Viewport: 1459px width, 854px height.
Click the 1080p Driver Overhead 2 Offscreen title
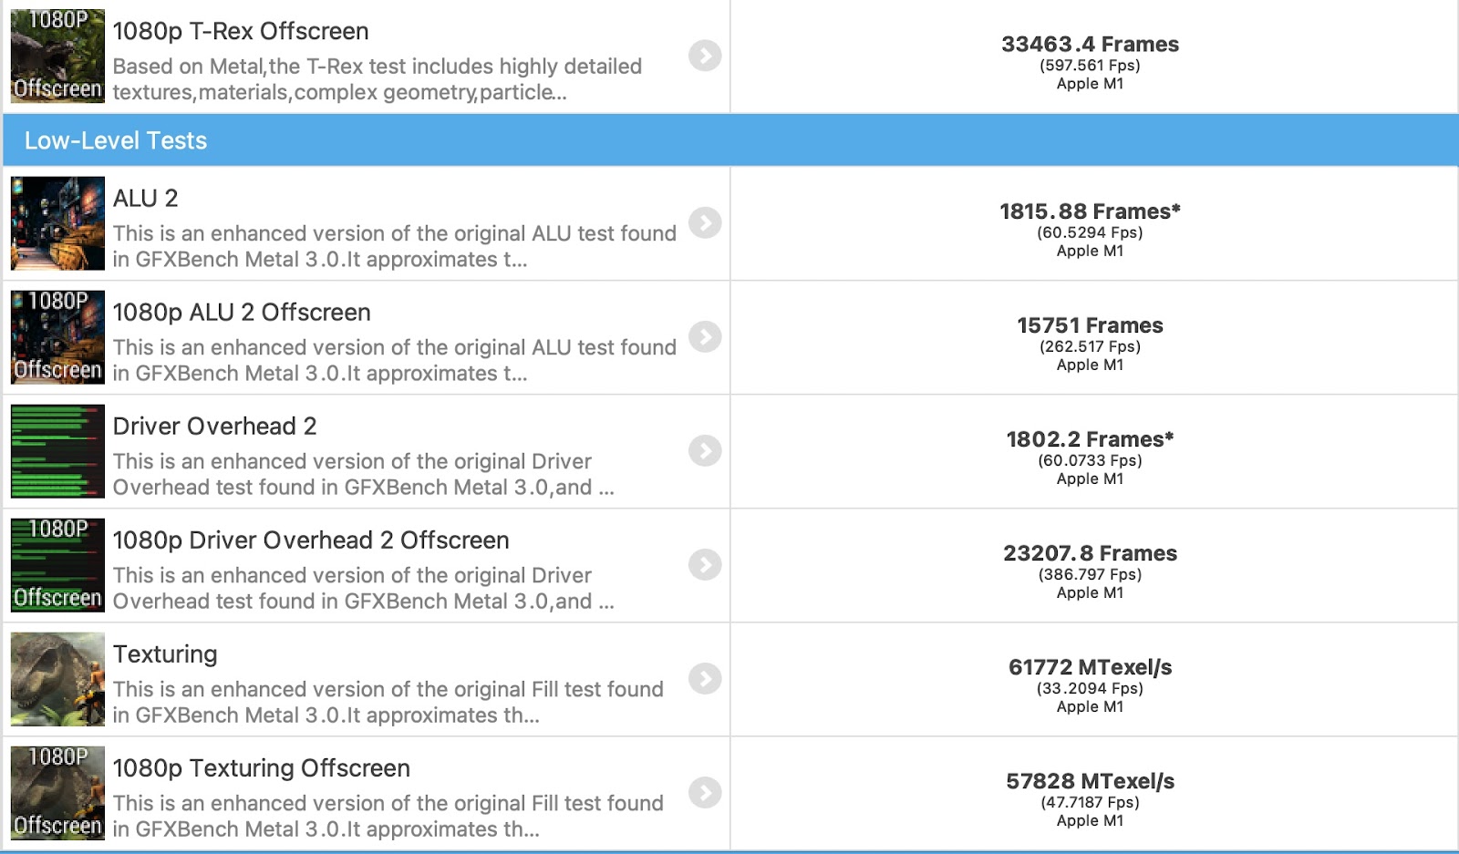click(311, 540)
